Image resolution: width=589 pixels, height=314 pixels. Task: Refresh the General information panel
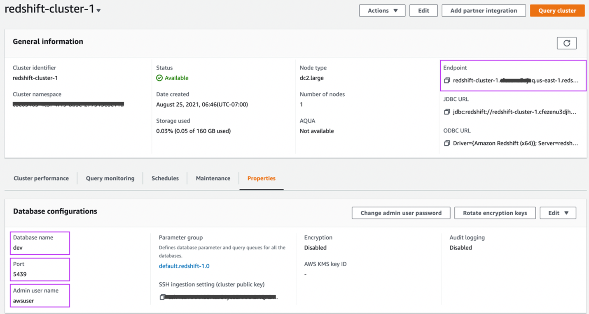point(566,43)
